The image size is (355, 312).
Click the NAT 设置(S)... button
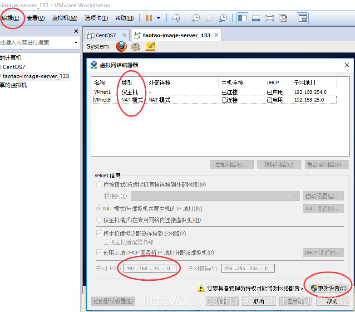[x=323, y=209]
